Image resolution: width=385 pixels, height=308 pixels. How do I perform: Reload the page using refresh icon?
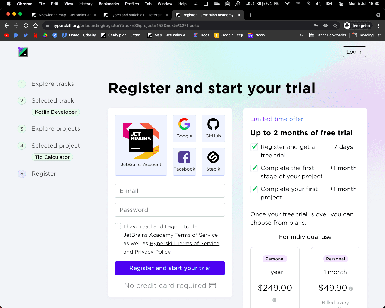[26, 26]
